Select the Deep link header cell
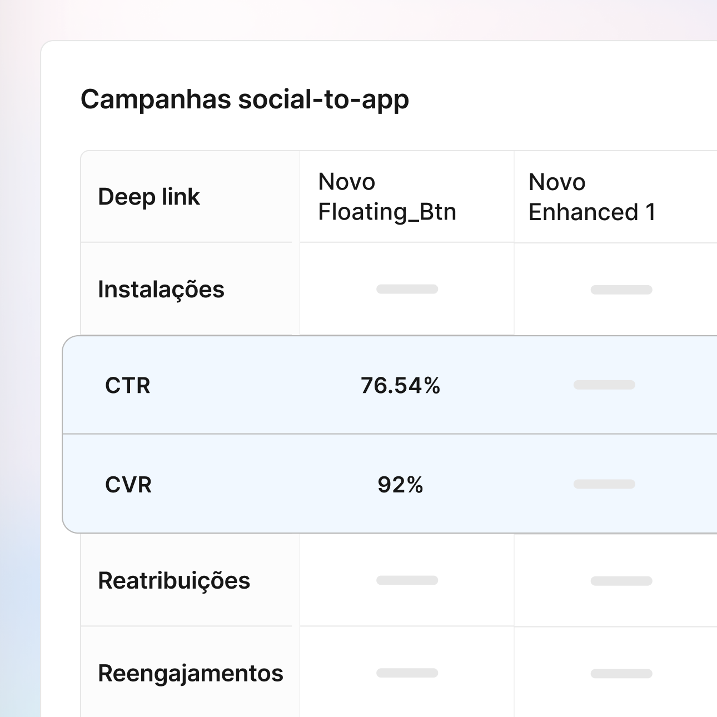Viewport: 717px width, 717px height. pyautogui.click(x=149, y=197)
